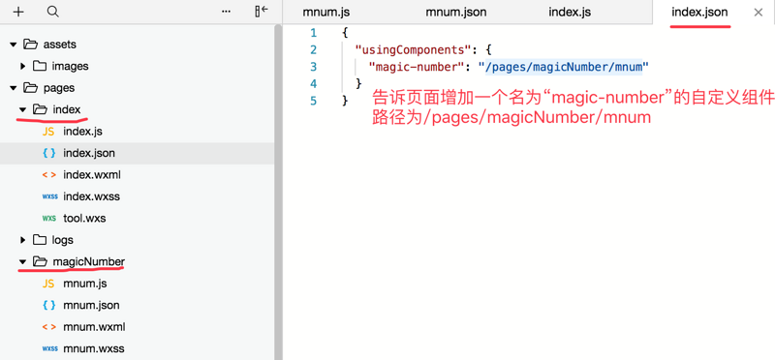Image resolution: width=775 pixels, height=360 pixels.
Task: Select the assets folder label
Action: click(x=60, y=45)
